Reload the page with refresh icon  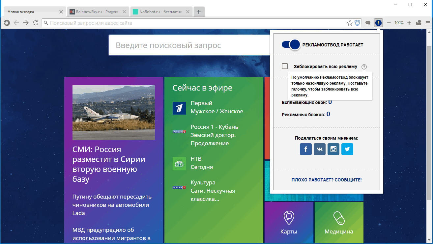pyautogui.click(x=36, y=23)
